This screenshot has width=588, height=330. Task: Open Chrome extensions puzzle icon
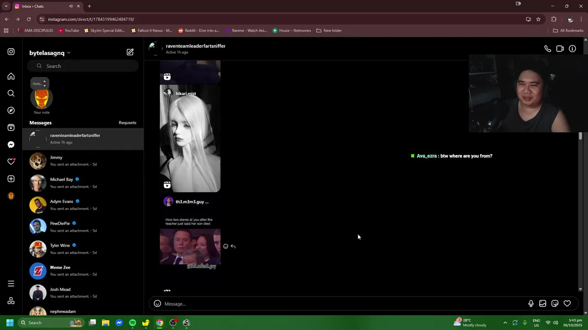click(554, 19)
